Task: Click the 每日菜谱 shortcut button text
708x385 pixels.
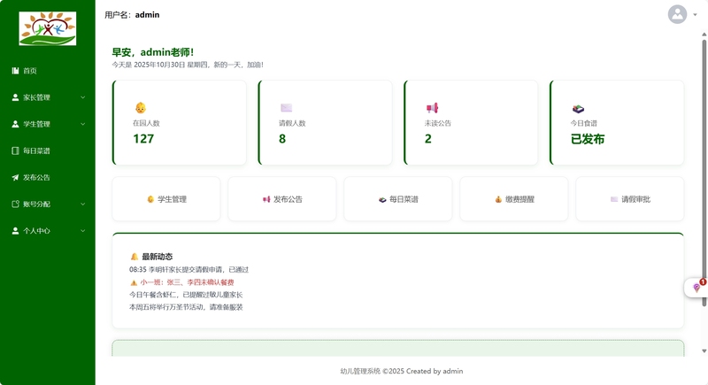Action: click(404, 199)
